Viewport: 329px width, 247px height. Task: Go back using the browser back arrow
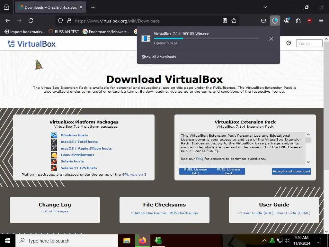tap(8, 21)
